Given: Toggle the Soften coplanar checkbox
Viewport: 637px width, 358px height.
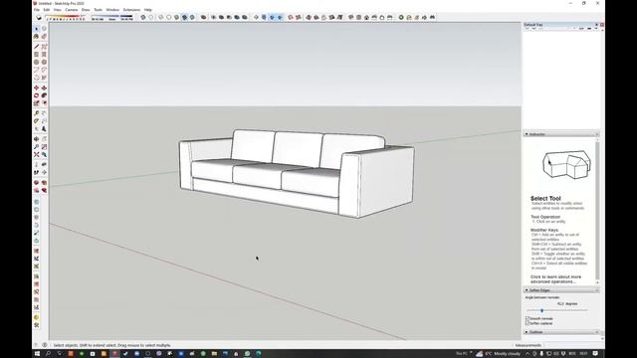Looking at the screenshot, I should [528, 323].
